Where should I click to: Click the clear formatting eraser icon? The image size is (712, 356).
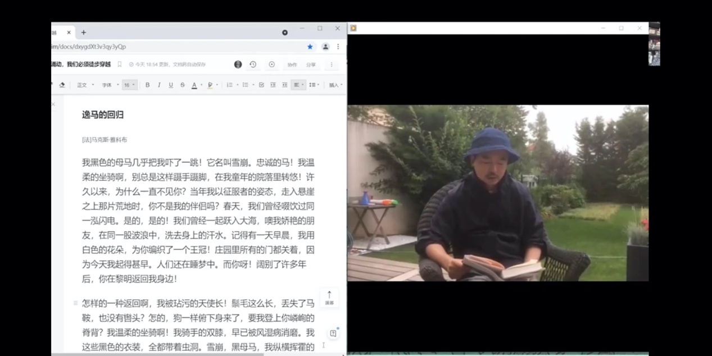coord(62,85)
